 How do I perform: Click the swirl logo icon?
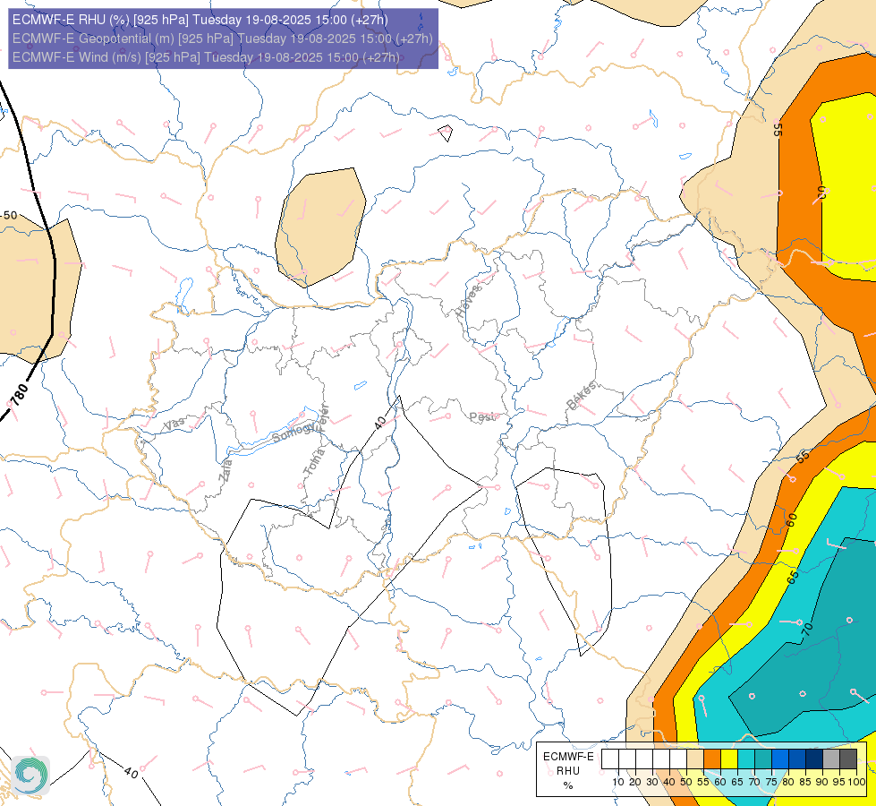coord(30,776)
